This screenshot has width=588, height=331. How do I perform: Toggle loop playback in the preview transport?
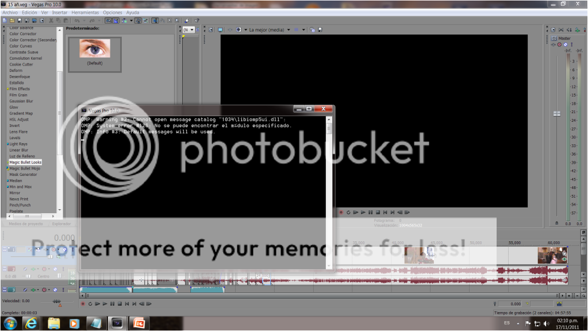348,213
